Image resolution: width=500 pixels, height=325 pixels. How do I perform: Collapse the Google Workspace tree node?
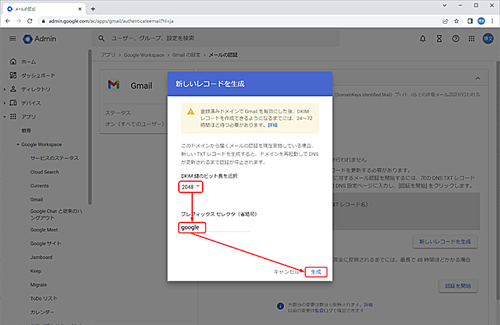pyautogui.click(x=18, y=145)
